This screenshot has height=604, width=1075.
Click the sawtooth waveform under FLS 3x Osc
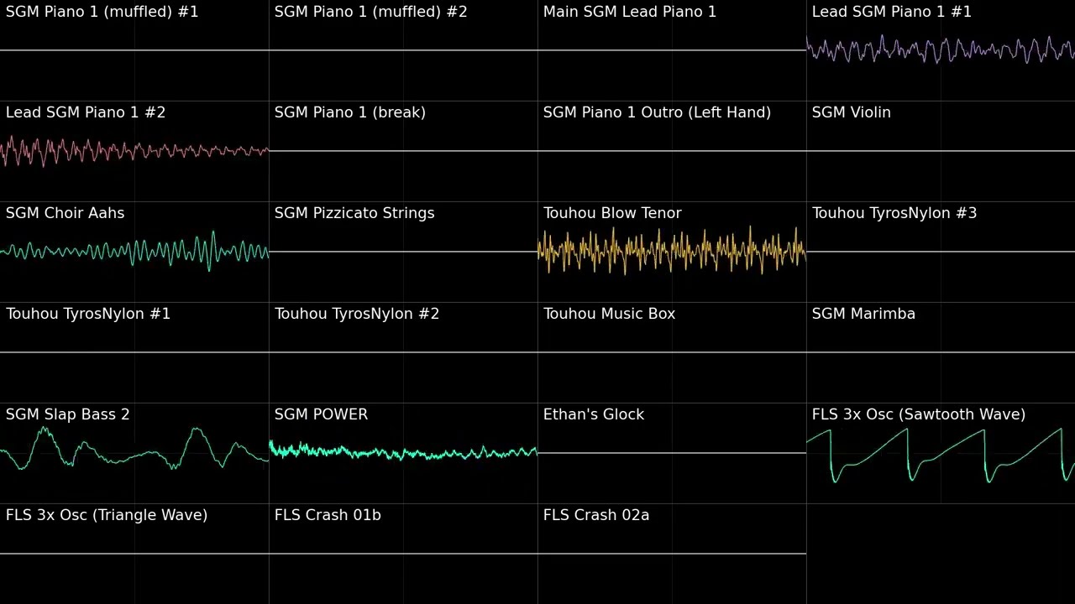pyautogui.click(x=941, y=455)
